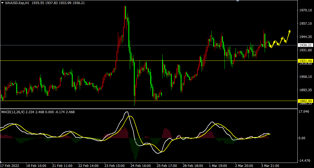Click the 1944.35 price axis value
Screen dimensions: 314x168
(x=305, y=37)
